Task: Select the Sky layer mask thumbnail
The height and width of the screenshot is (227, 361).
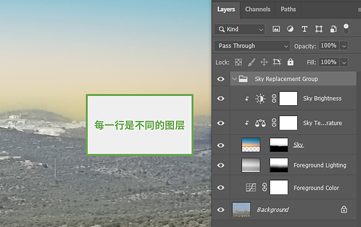Action: pos(279,145)
